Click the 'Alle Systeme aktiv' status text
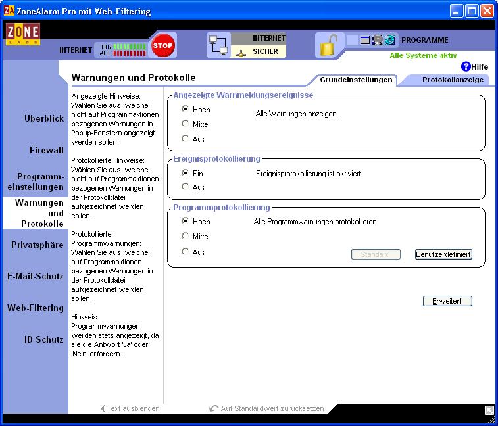 423,55
